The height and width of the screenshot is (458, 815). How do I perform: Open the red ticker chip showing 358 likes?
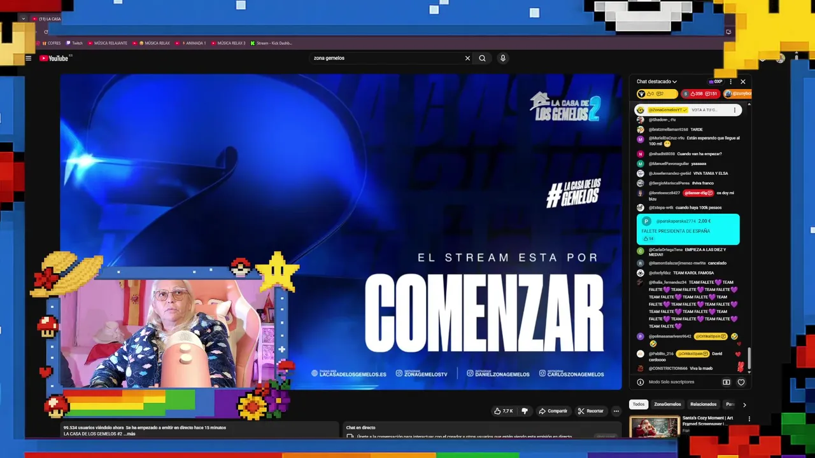pos(700,94)
